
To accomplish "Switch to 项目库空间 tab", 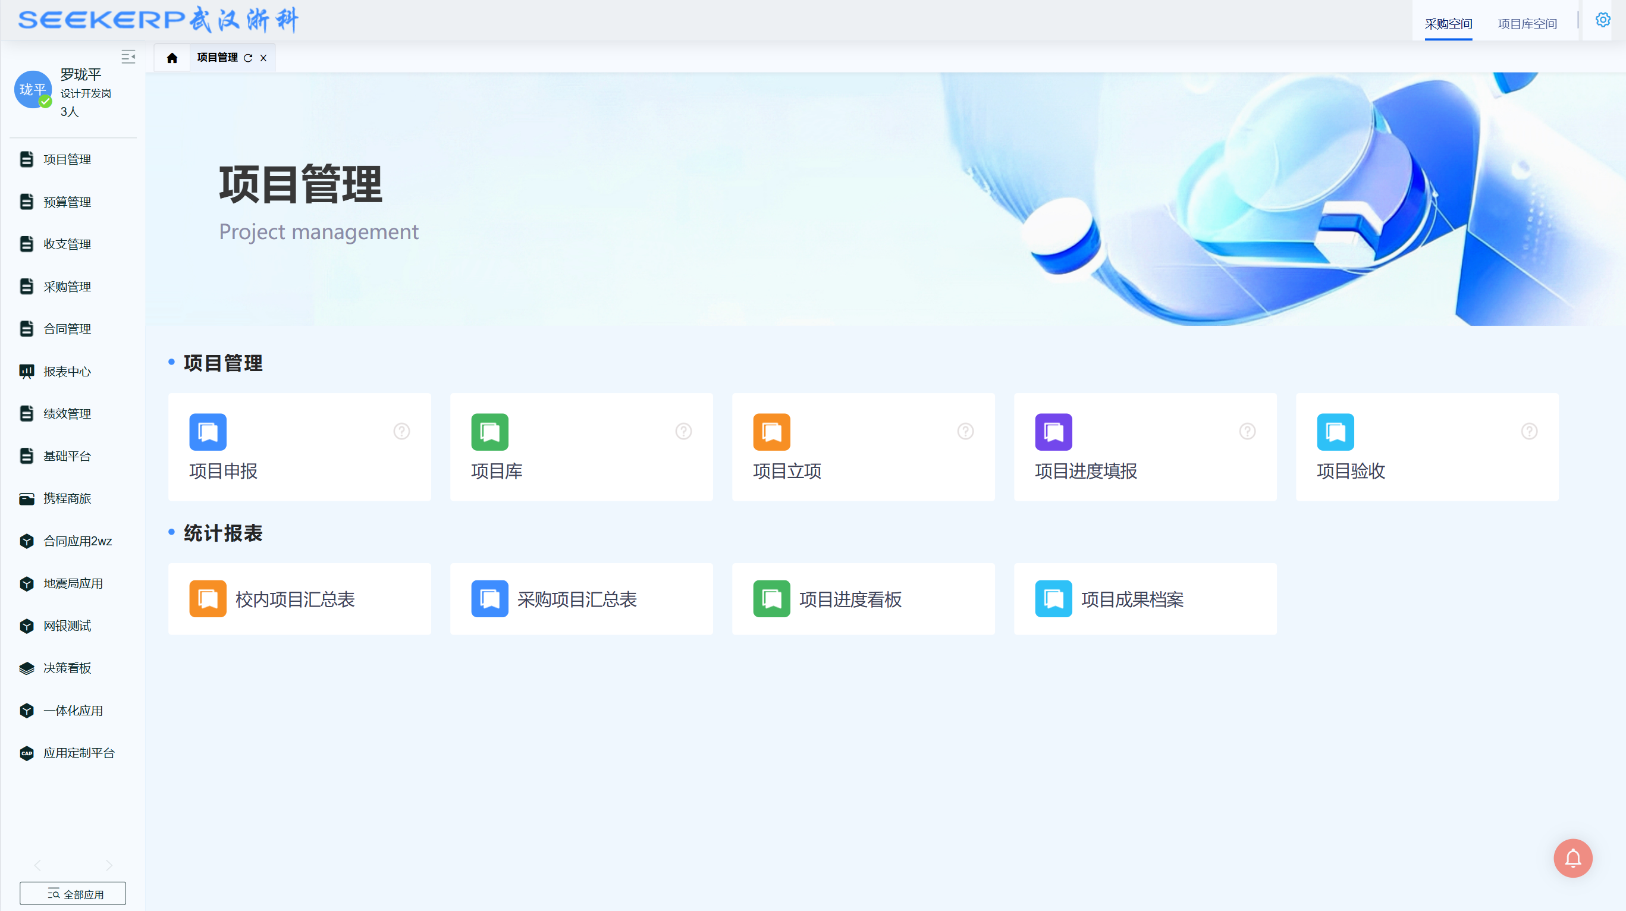I will point(1527,24).
